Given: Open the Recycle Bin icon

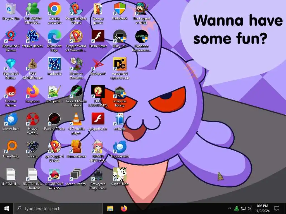Looking at the screenshot, I should 11,9.
